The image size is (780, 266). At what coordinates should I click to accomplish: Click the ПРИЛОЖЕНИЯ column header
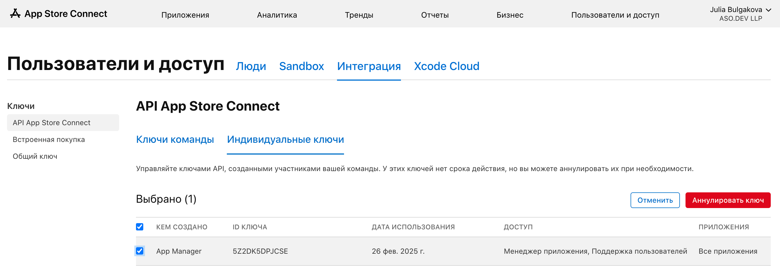click(x=724, y=227)
